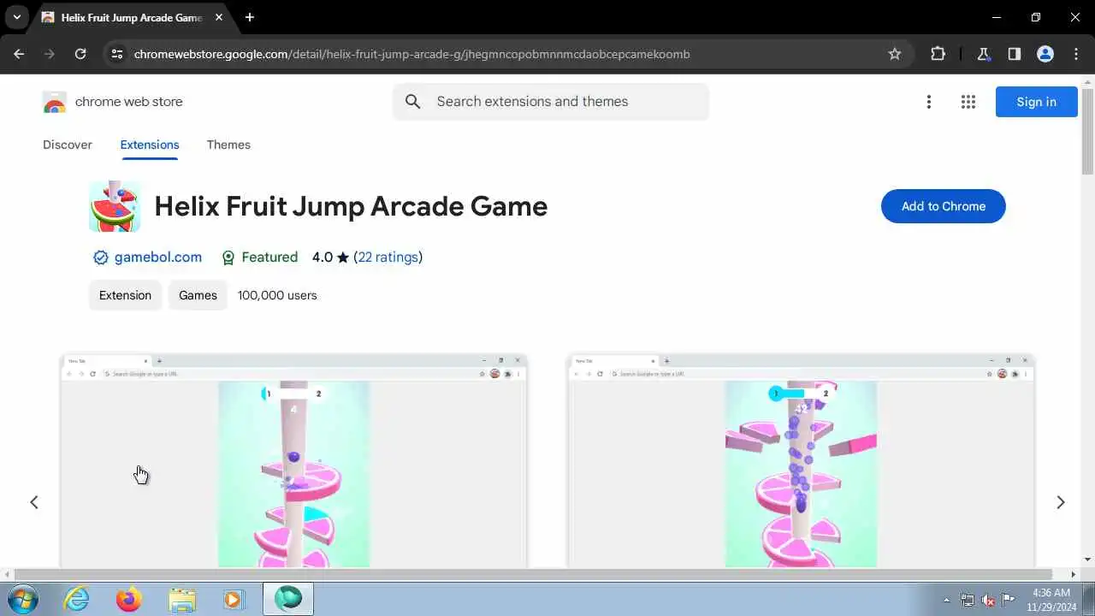Open the web store more options menu
The height and width of the screenshot is (616, 1095).
pyautogui.click(x=928, y=102)
